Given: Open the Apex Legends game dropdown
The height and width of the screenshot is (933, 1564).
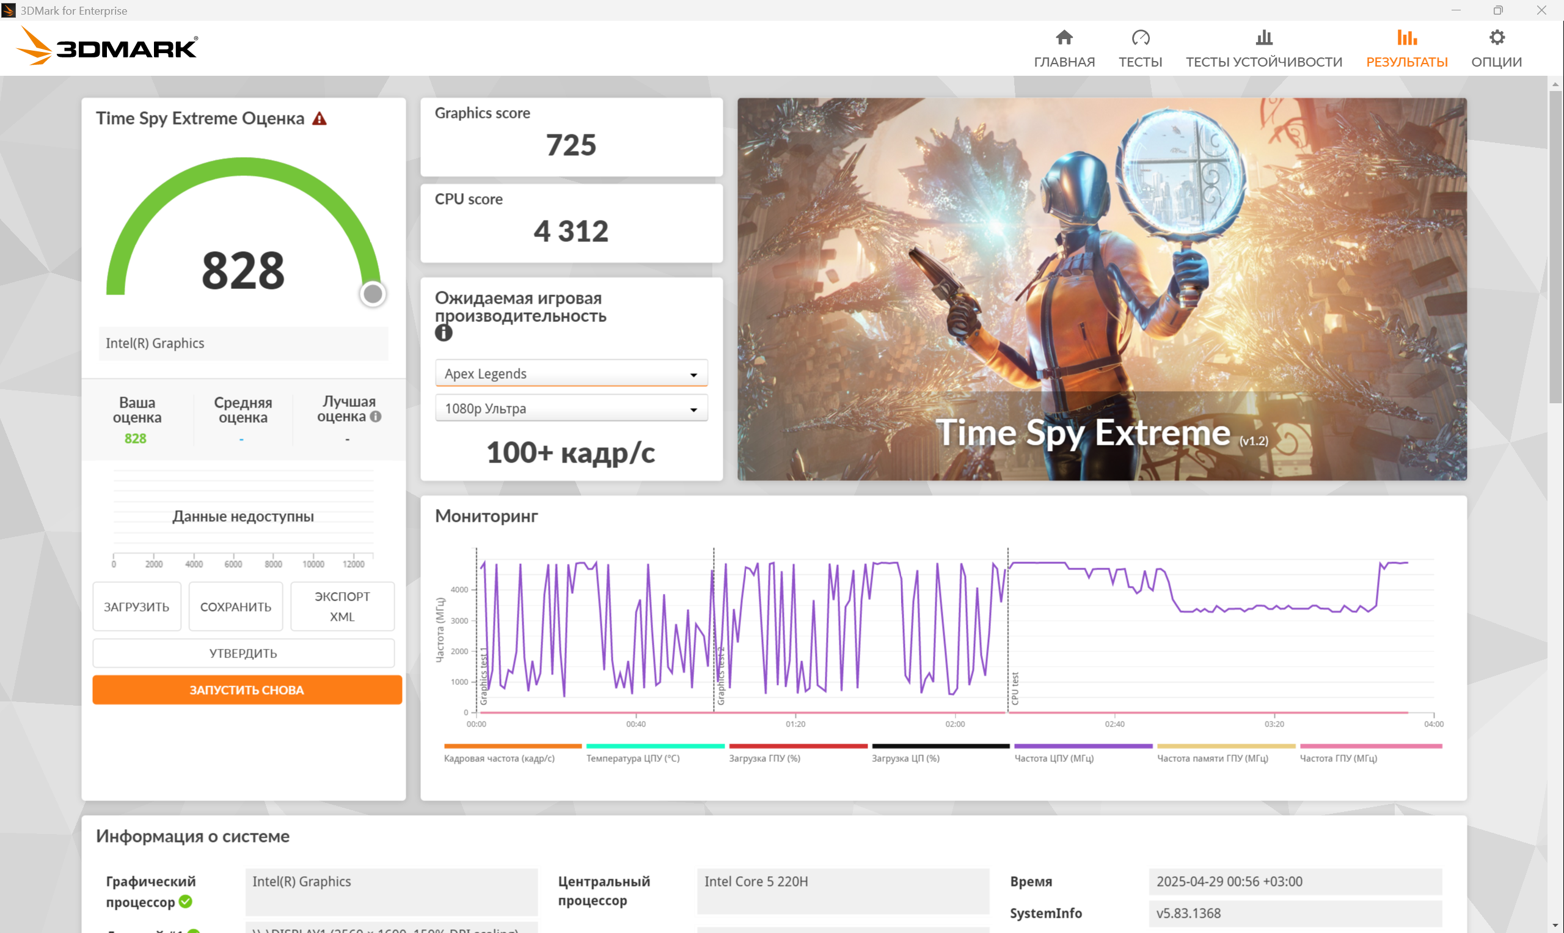Looking at the screenshot, I should 571,373.
